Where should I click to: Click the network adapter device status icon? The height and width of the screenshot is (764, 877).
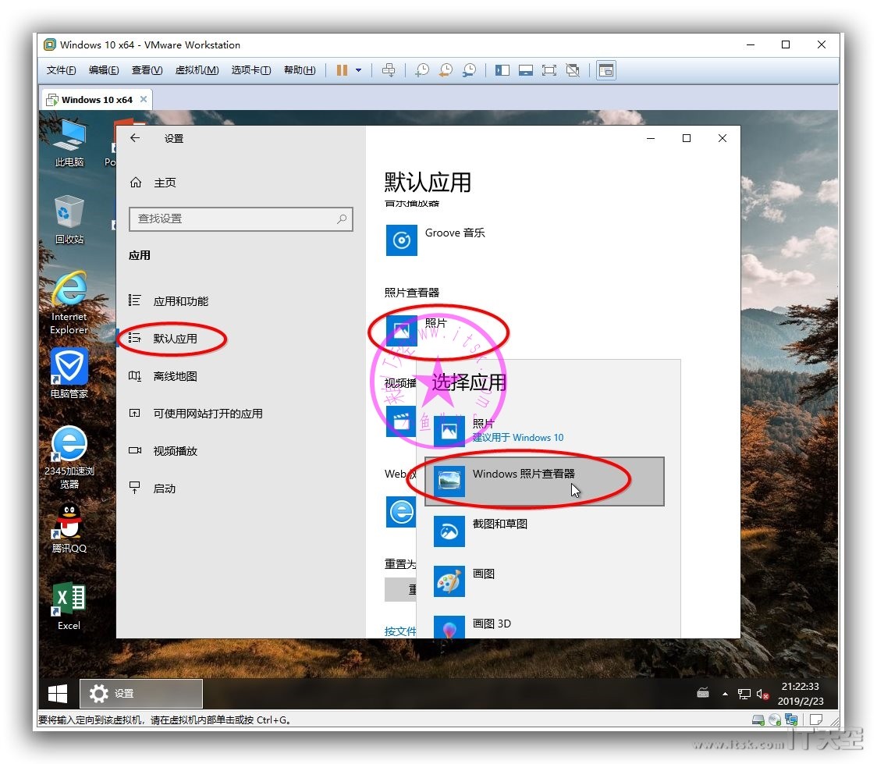pos(791,720)
